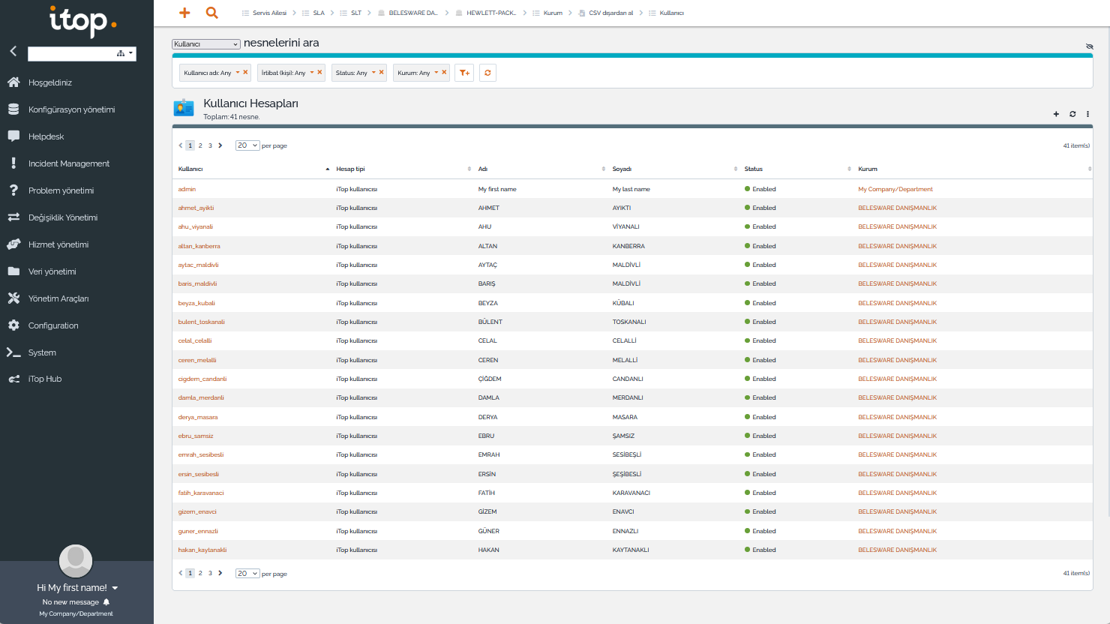The height and width of the screenshot is (624, 1110).
Task: Remove the Kurum filter criterion
Action: [x=444, y=73]
